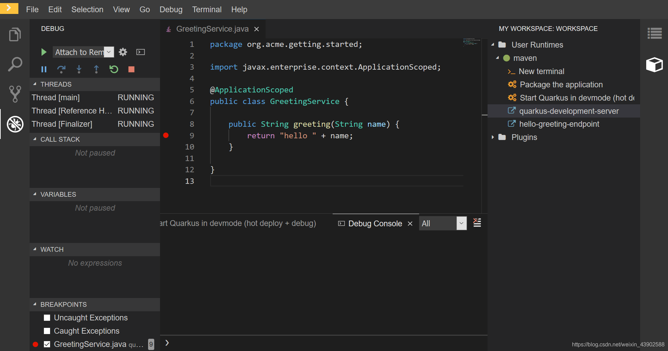Restart debug session with green reload icon
Screen dimensions: 668x351
pos(114,69)
